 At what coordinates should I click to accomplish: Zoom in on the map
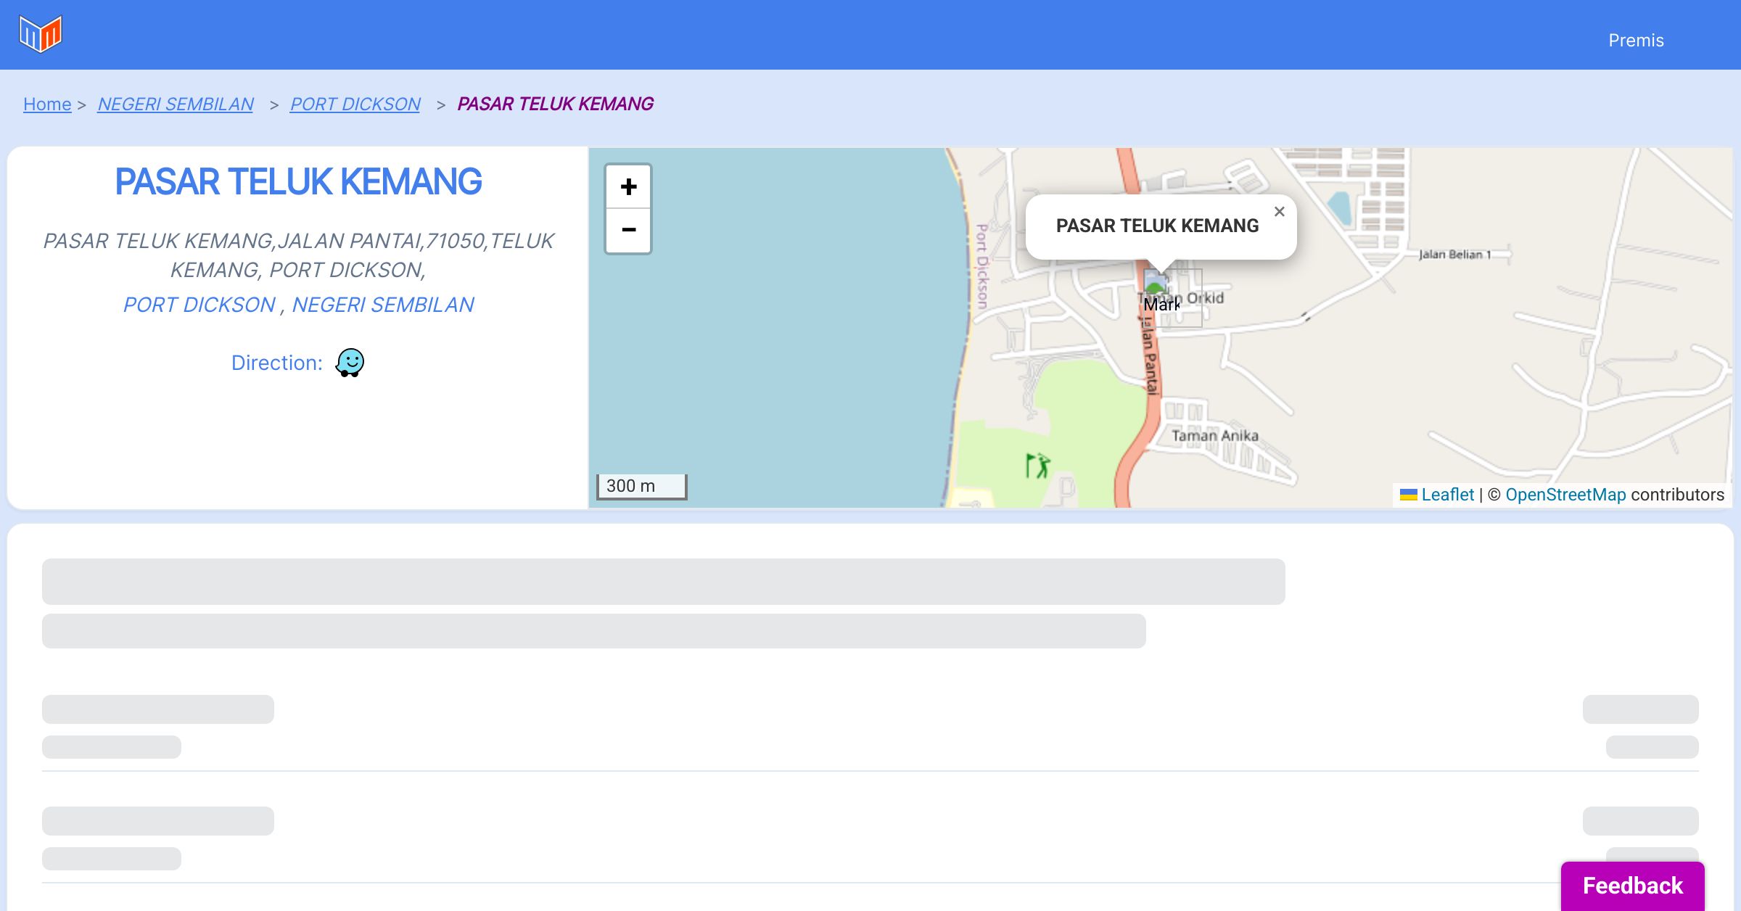[x=628, y=187]
